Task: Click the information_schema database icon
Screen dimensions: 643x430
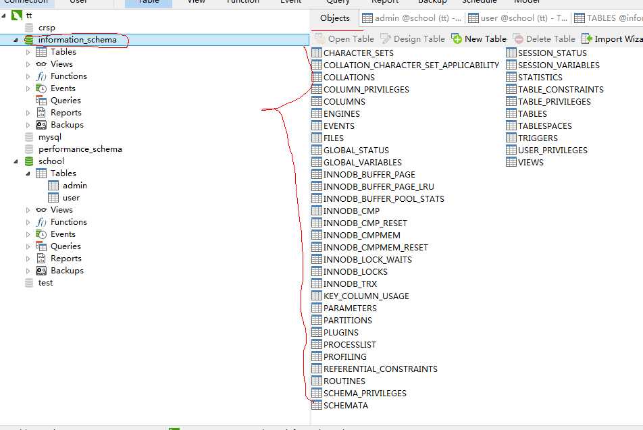Action: (29, 40)
